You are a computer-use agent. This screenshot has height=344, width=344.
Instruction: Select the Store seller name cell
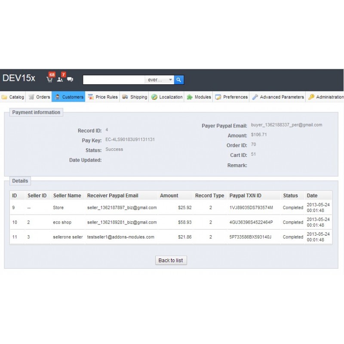(58, 208)
